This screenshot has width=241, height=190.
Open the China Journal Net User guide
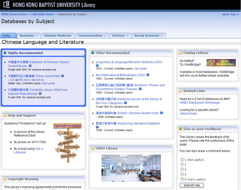[x=48, y=83]
